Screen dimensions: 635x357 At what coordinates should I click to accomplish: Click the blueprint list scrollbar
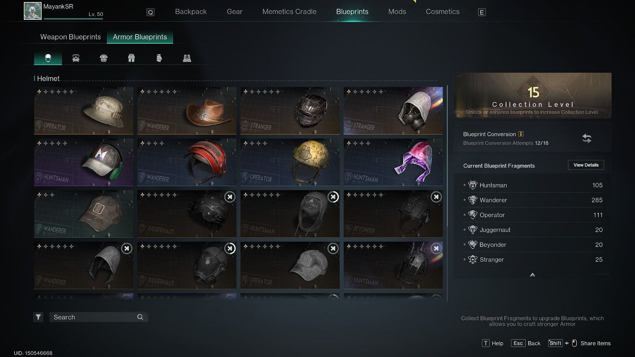[x=447, y=155]
